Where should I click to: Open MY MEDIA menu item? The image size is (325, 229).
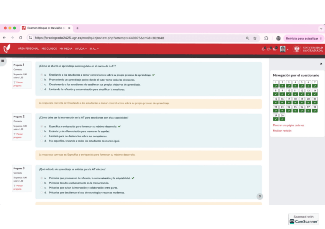click(66, 49)
